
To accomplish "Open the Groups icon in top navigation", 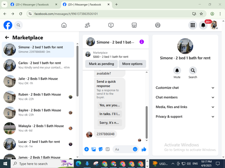I will (x=157, y=25).
